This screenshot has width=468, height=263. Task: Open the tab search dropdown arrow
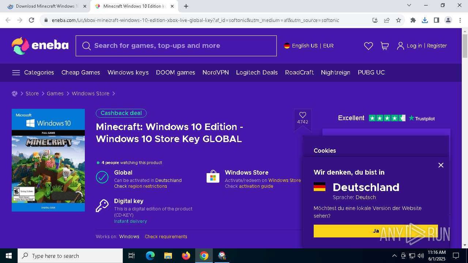pos(409,5)
